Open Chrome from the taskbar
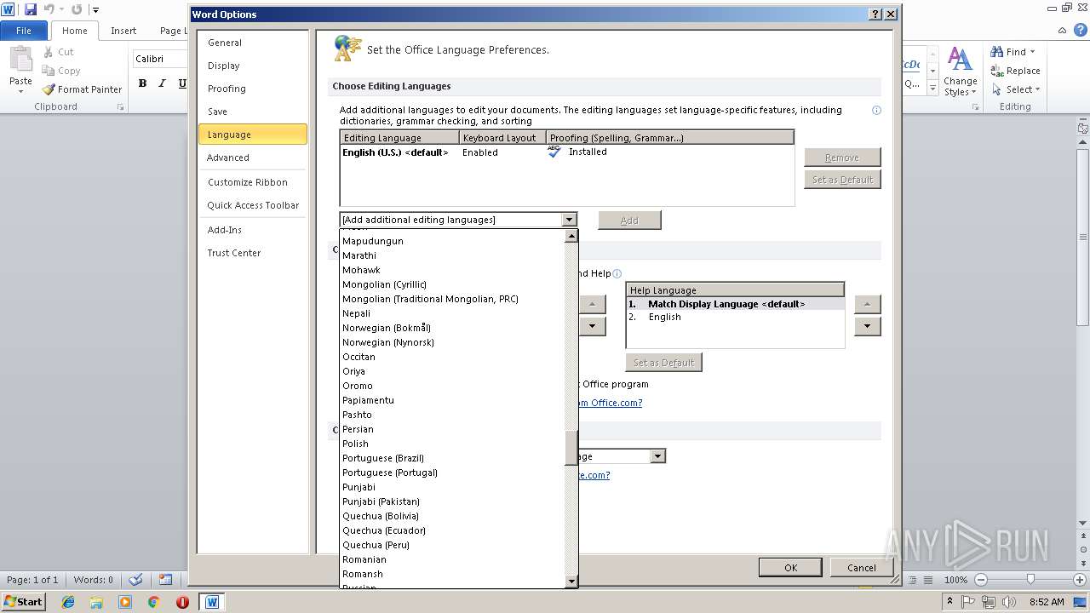The width and height of the screenshot is (1090, 613). [x=153, y=602]
